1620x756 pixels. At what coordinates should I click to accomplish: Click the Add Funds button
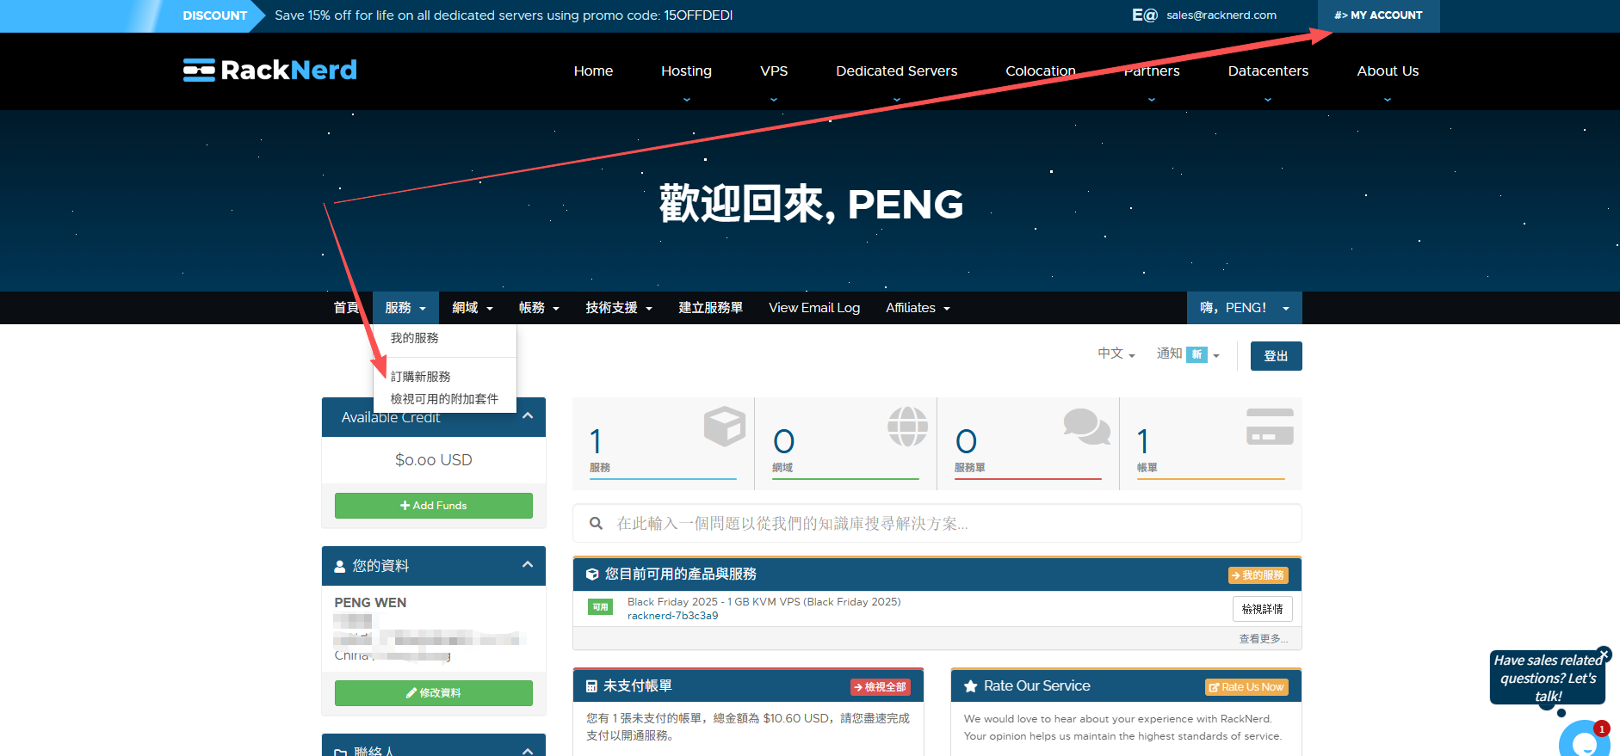coord(434,506)
